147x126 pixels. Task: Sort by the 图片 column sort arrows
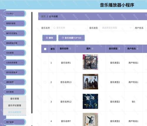tap(93, 49)
